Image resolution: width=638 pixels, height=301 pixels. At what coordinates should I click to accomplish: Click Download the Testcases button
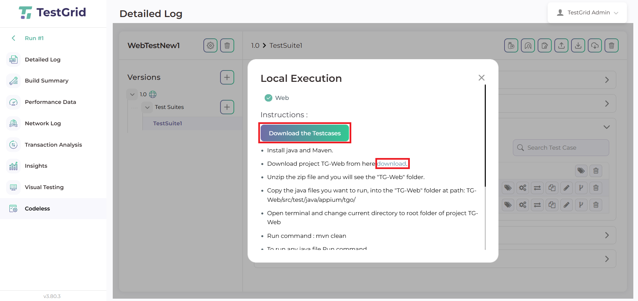[x=305, y=133]
